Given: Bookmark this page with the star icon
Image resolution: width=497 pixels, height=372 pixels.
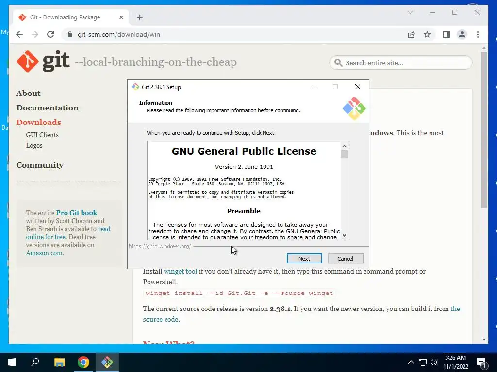Looking at the screenshot, I should click(x=427, y=34).
